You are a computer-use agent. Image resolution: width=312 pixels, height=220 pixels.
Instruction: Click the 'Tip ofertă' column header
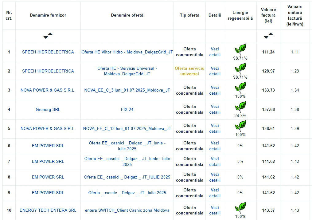190,15
